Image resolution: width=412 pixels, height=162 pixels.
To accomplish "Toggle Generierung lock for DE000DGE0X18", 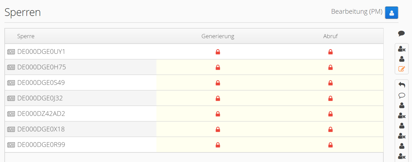I will (218, 129).
